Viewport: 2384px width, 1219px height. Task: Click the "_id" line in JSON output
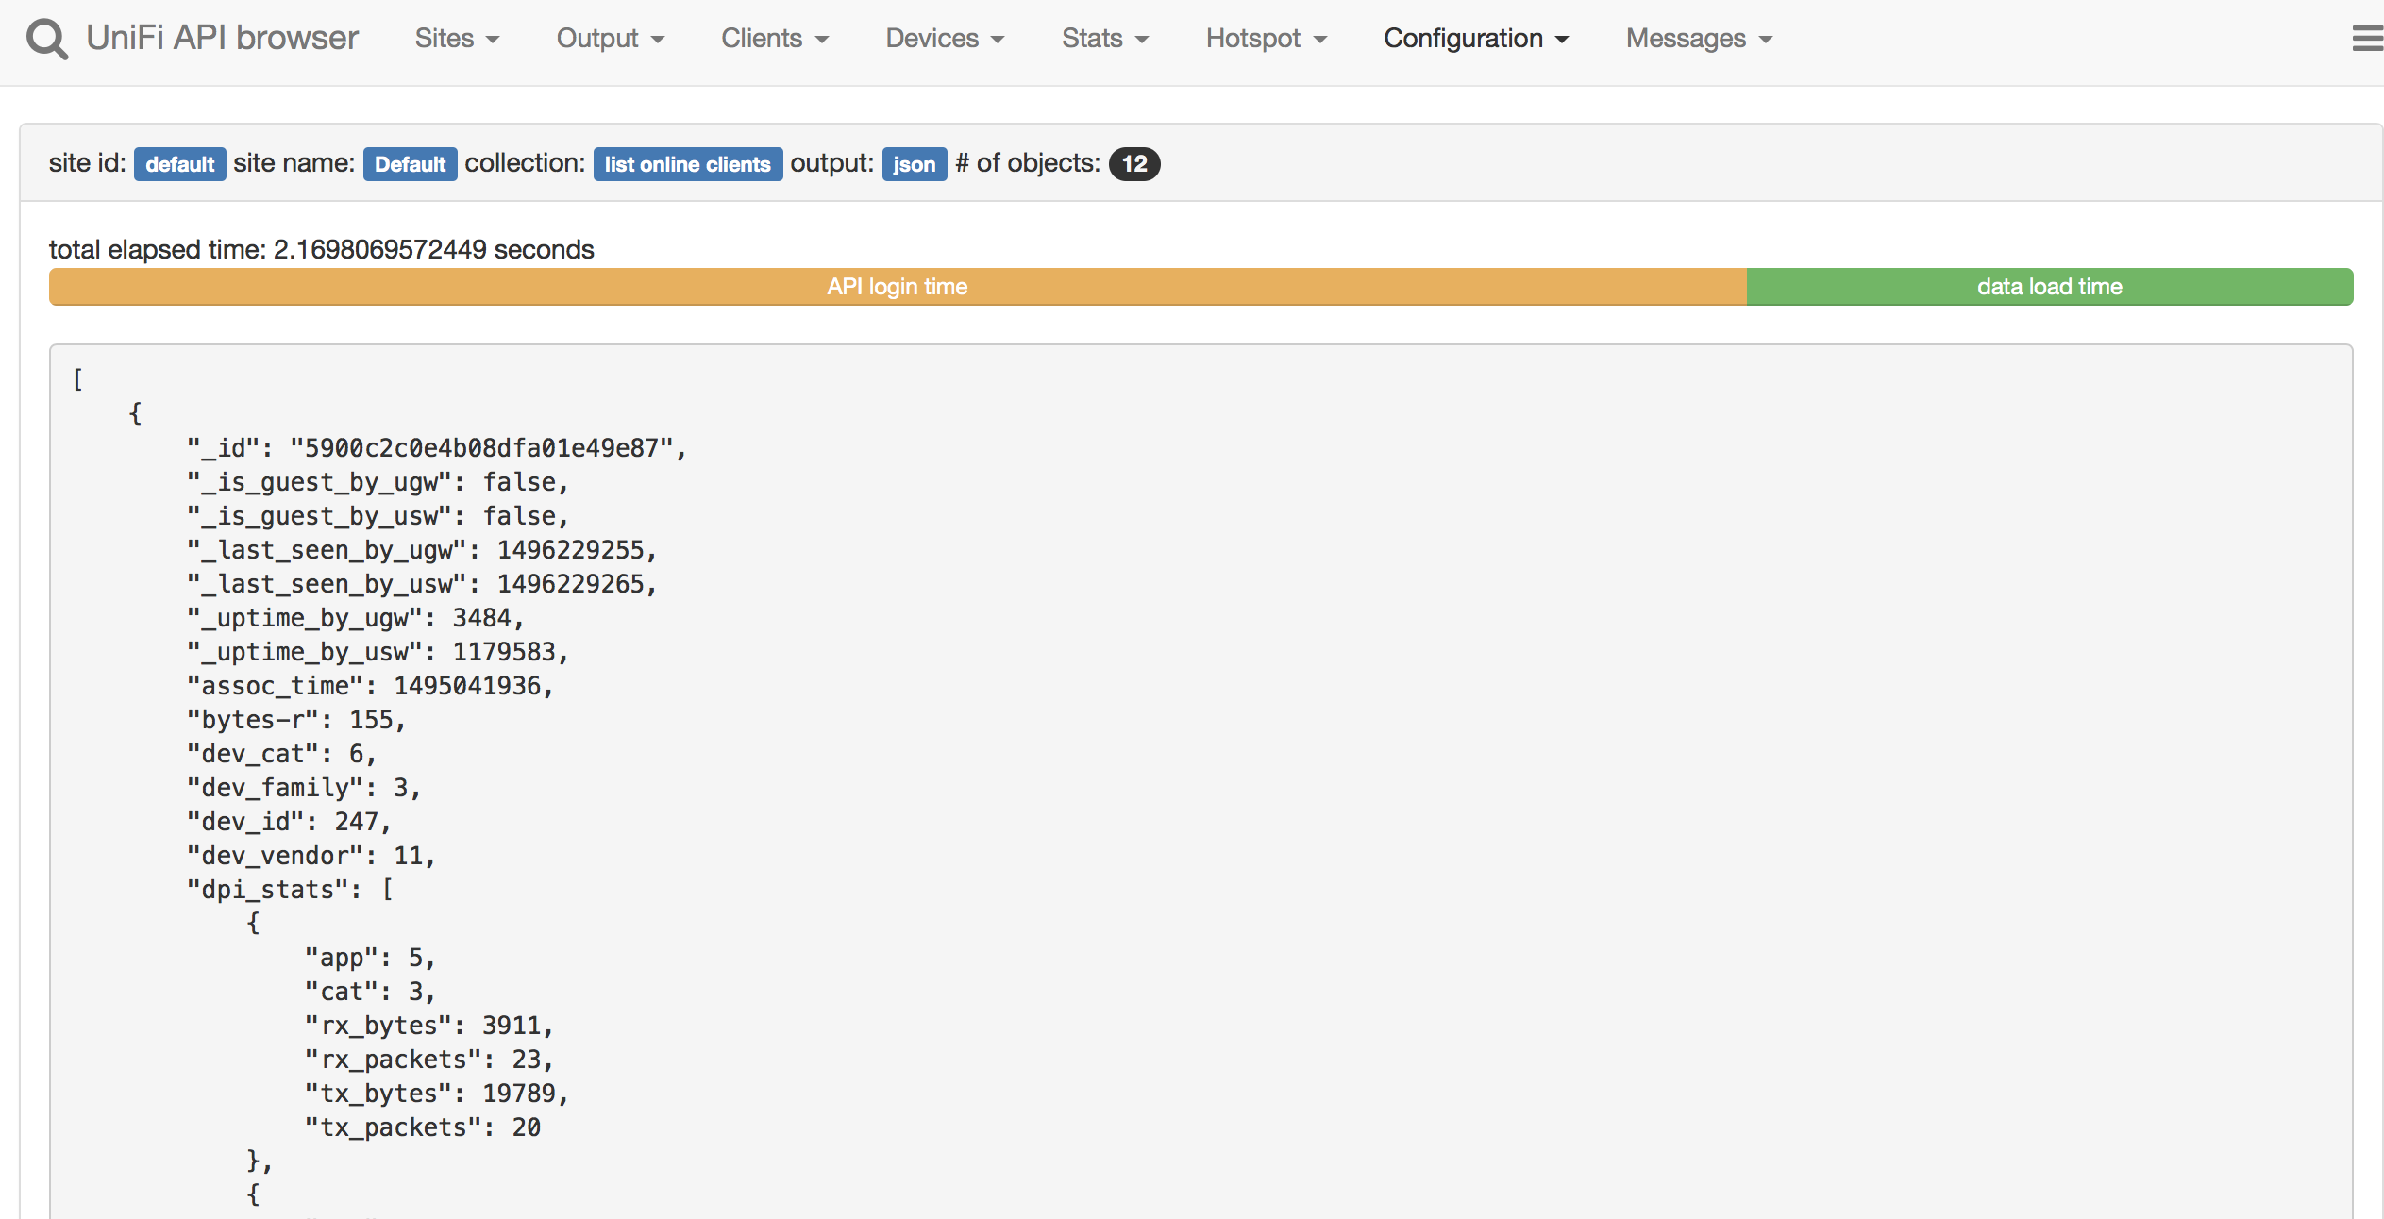[436, 448]
